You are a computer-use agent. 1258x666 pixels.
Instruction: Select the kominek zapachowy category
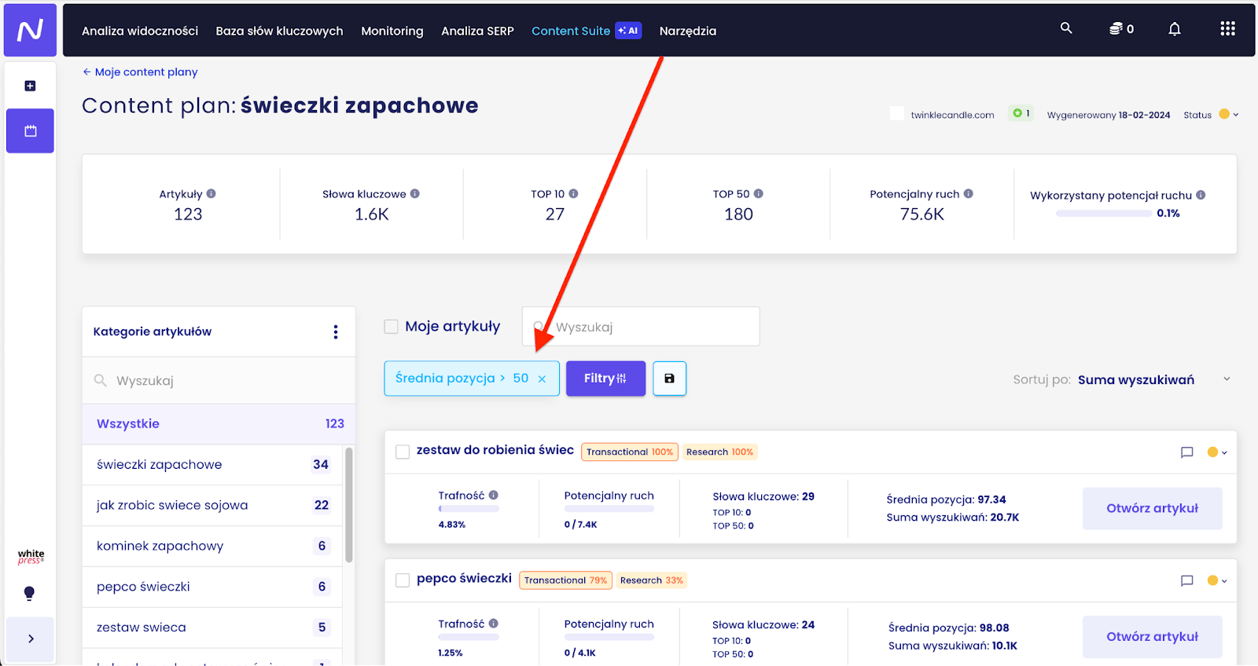(x=212, y=547)
